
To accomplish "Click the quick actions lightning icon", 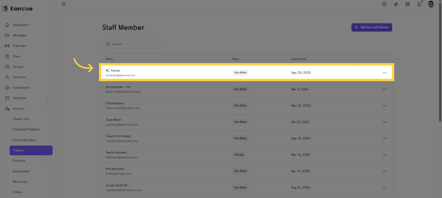I will point(396,4).
